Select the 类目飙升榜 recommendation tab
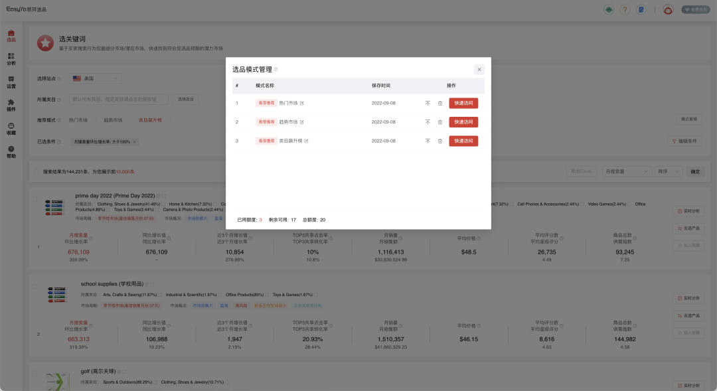 coord(150,120)
